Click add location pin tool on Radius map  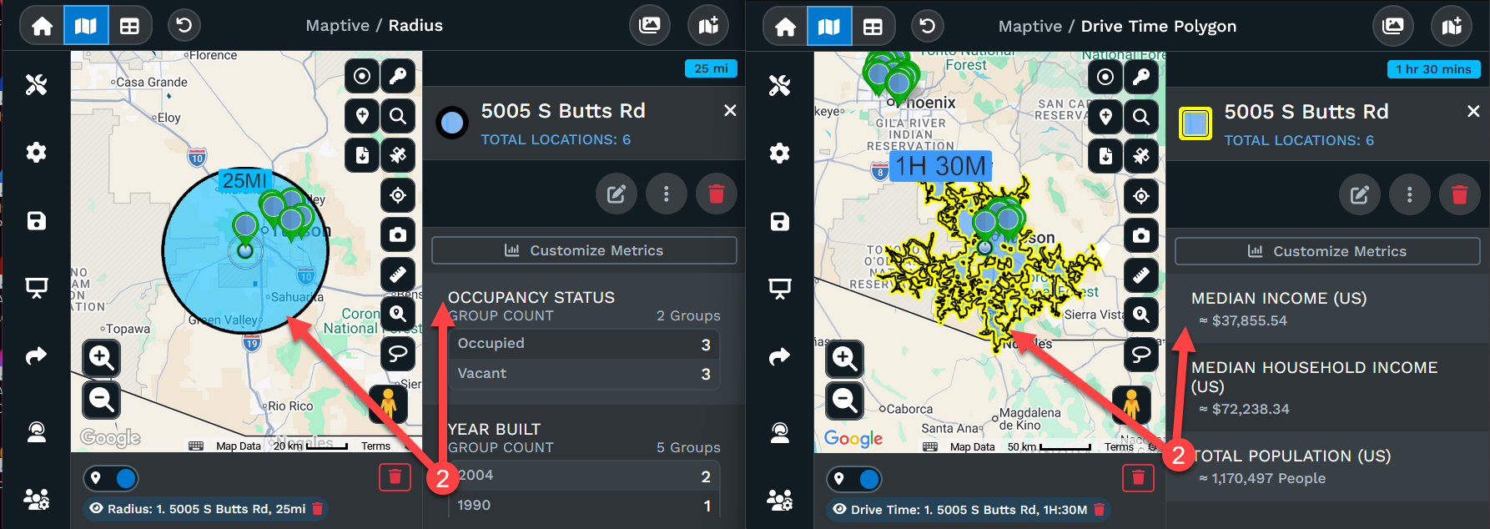click(362, 115)
